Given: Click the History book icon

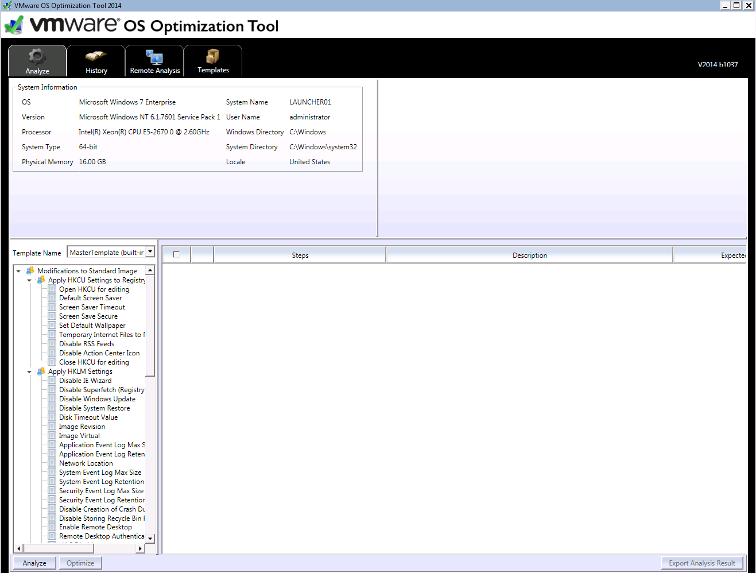Looking at the screenshot, I should pyautogui.click(x=95, y=55).
